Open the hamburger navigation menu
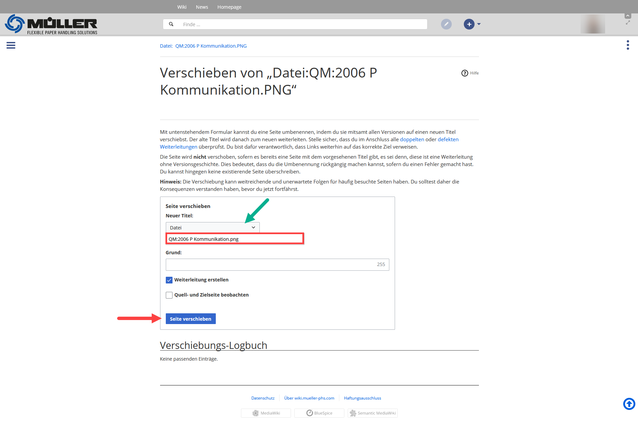Image resolution: width=638 pixels, height=421 pixels. point(11,45)
